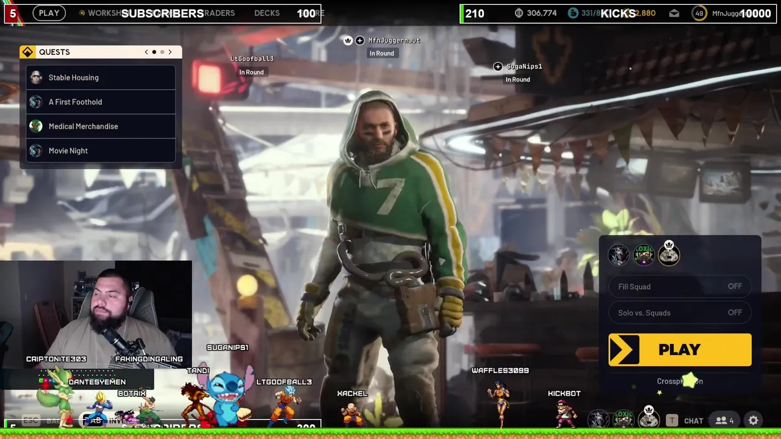Open the A First Foothold quest
Image resolution: width=781 pixels, height=439 pixels.
click(101, 102)
